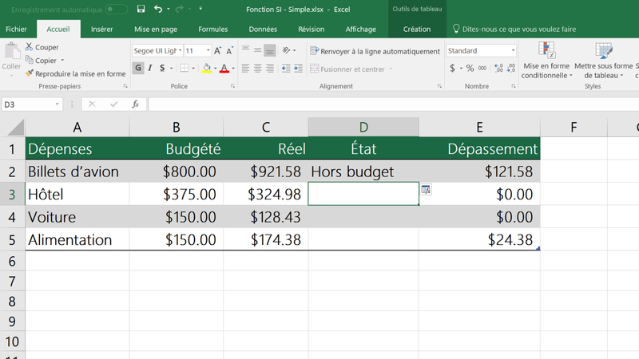The image size is (639, 359).
Task: Apply the percent style format
Action: [470, 69]
